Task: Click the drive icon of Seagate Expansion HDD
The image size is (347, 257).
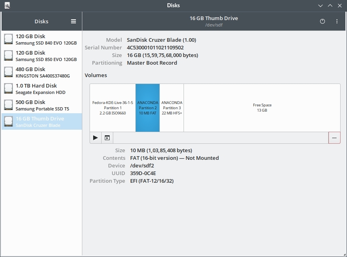Action: point(8,88)
